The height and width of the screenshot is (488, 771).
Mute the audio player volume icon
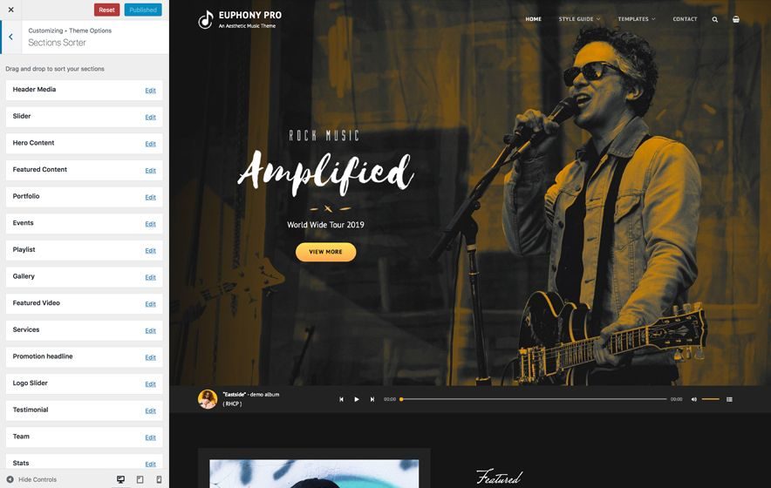[693, 399]
